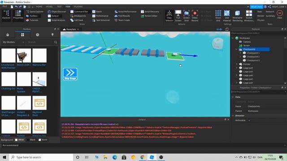Toggle the Toolbox button in the ribbon
The image size is (287, 161).
(32, 16)
